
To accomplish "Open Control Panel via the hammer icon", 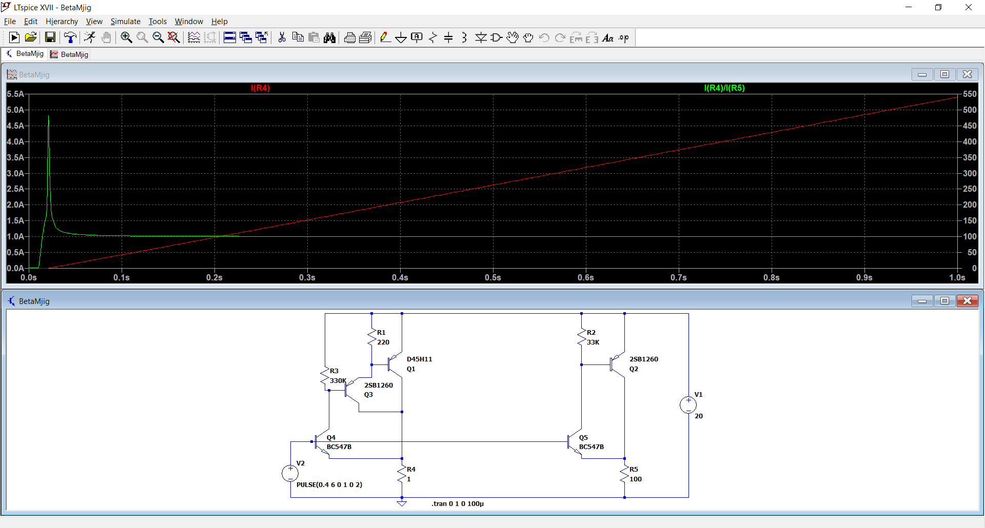I will 70,37.
